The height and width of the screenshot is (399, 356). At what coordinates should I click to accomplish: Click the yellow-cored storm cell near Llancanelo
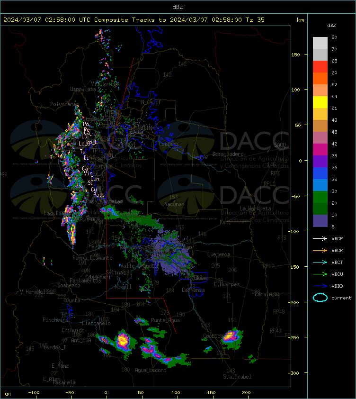click(123, 340)
